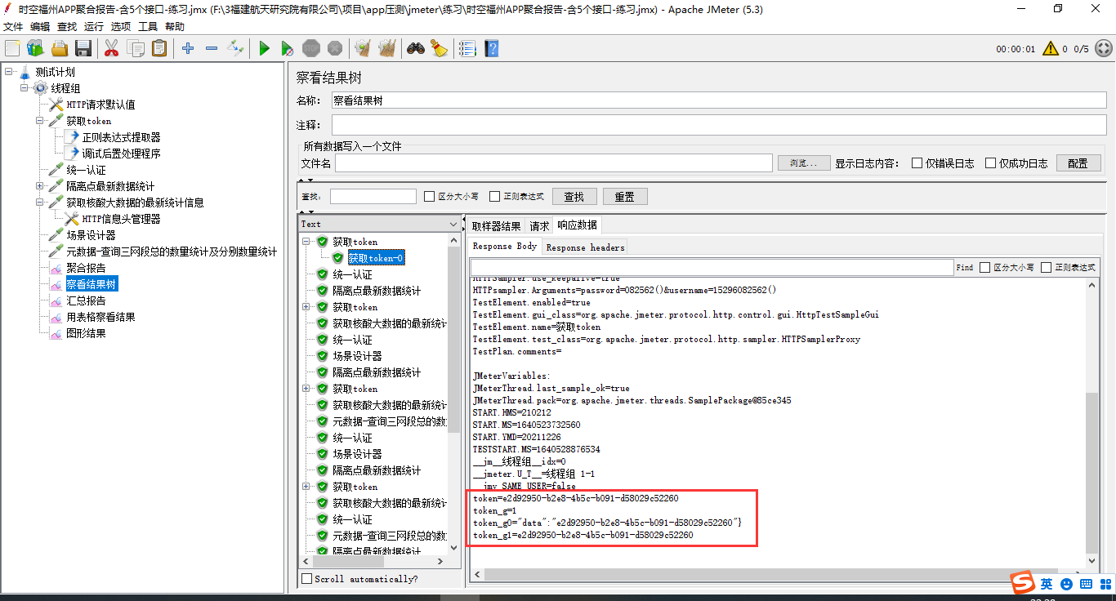Select 聚合报告 in the test plan tree
The width and height of the screenshot is (1116, 601).
(86, 268)
